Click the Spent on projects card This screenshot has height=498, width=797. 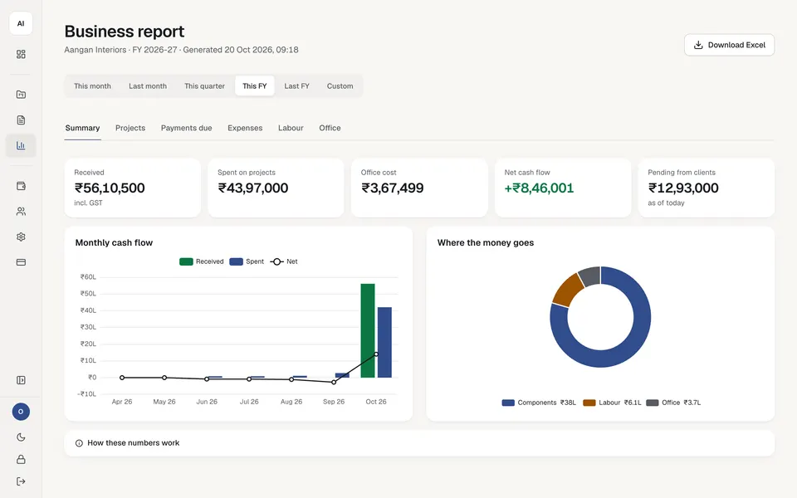pos(276,188)
